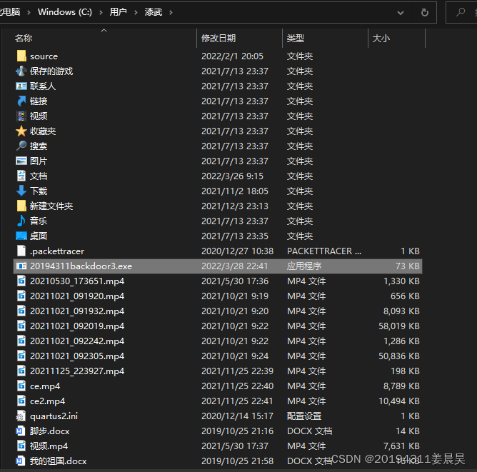
Task: Click the 视频 videos folder icon
Action: pyautogui.click(x=21, y=116)
